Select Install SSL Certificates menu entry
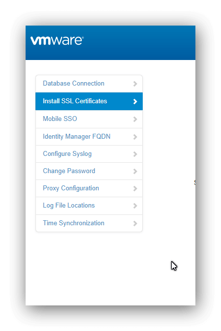The height and width of the screenshot is (331, 221). (x=89, y=101)
